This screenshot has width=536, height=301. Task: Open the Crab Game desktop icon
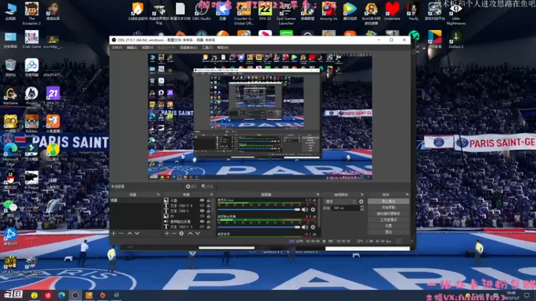(x=31, y=39)
